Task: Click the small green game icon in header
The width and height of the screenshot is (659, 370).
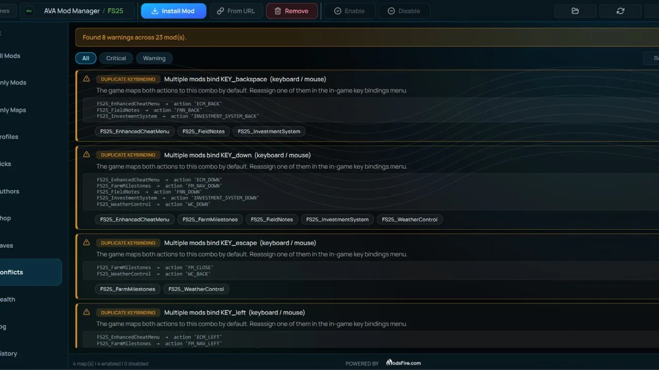Action: tap(29, 11)
